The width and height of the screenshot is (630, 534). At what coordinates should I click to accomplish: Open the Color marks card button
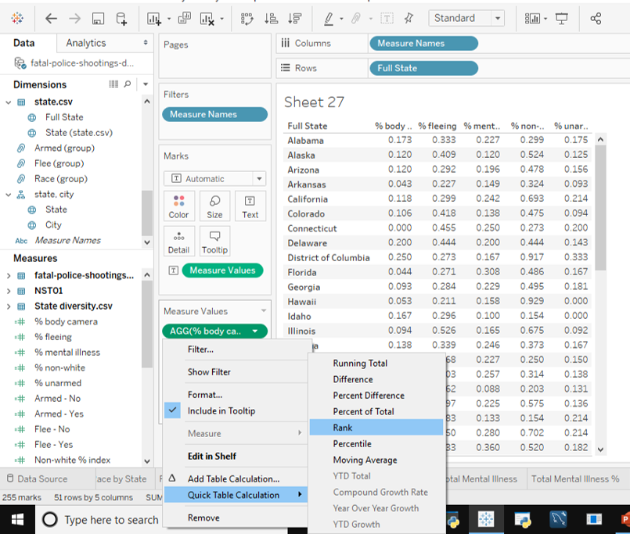pyautogui.click(x=178, y=206)
